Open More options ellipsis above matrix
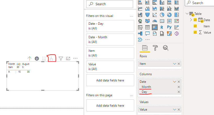Viewport: 214px width, 115px height. (x=75, y=58)
